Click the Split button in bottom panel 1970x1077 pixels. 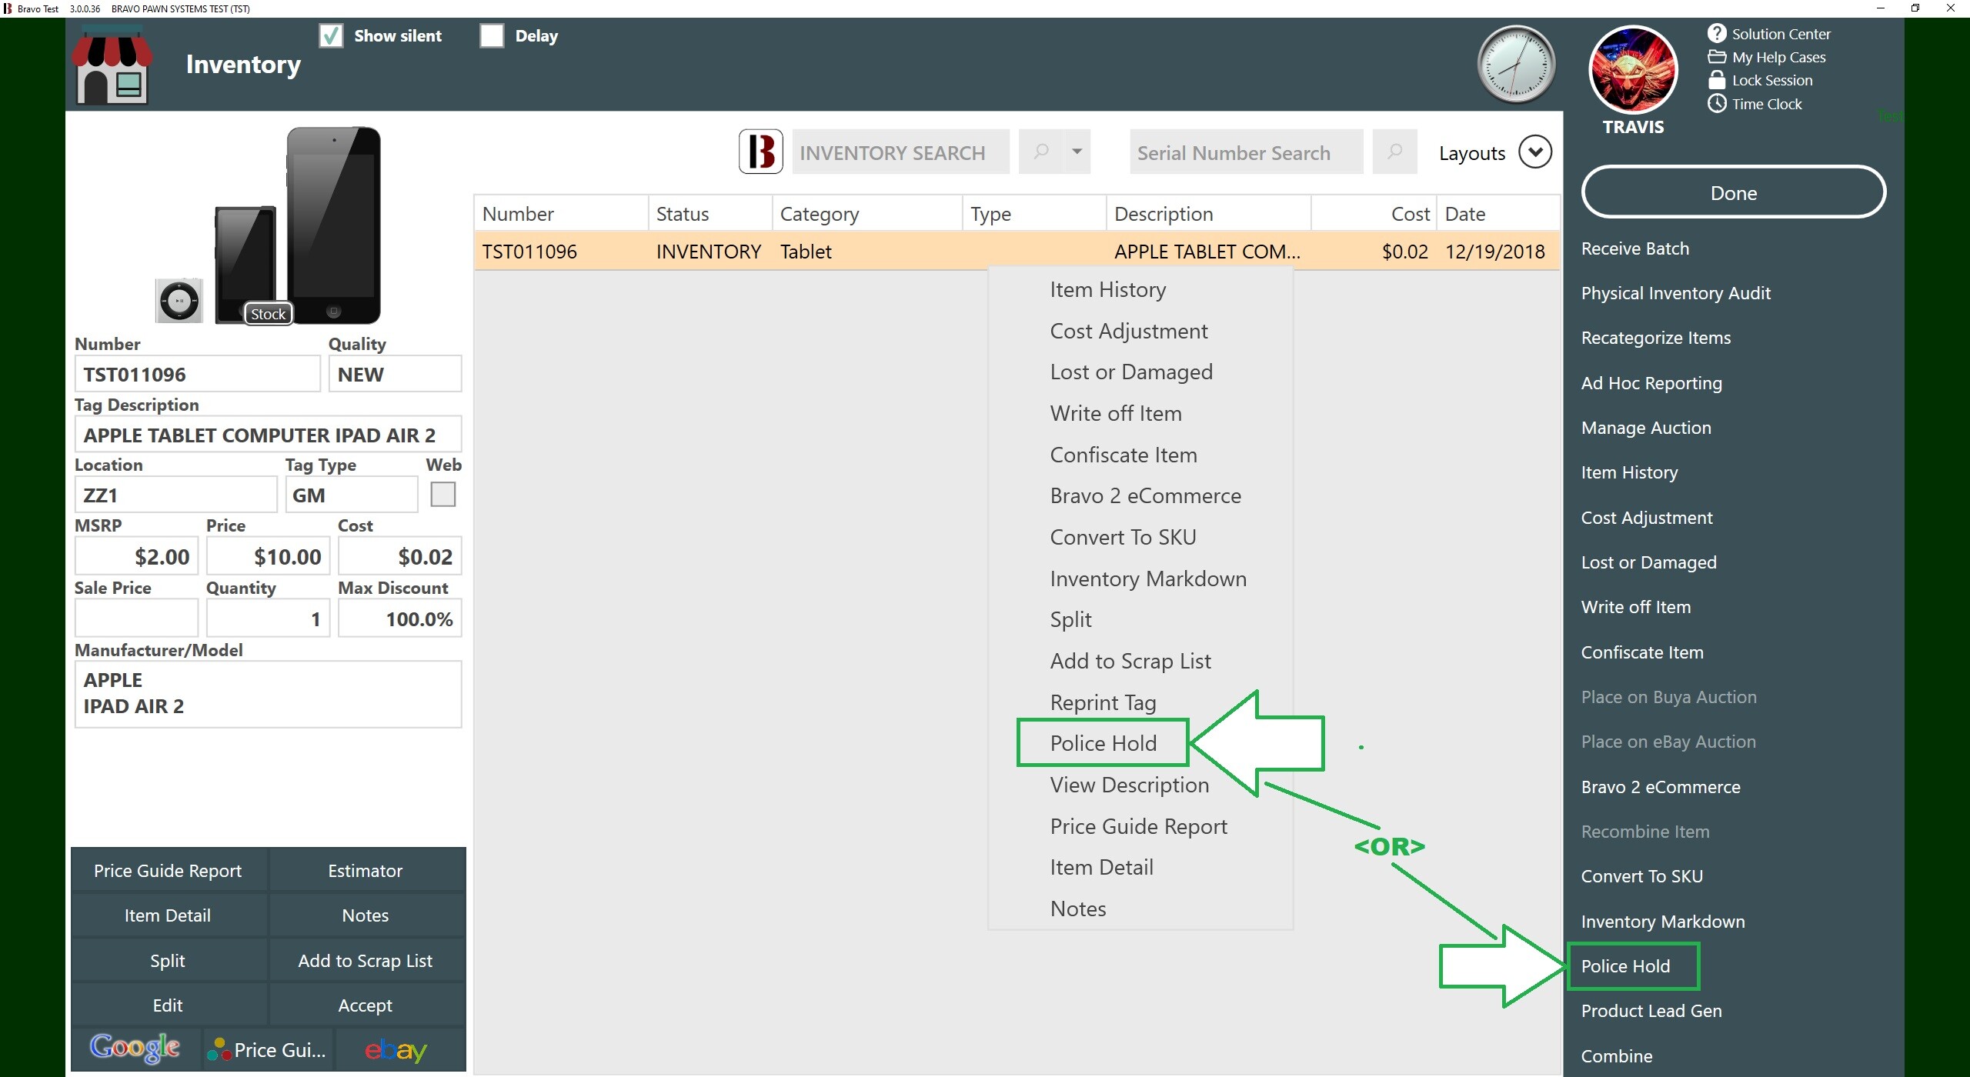pyautogui.click(x=168, y=960)
